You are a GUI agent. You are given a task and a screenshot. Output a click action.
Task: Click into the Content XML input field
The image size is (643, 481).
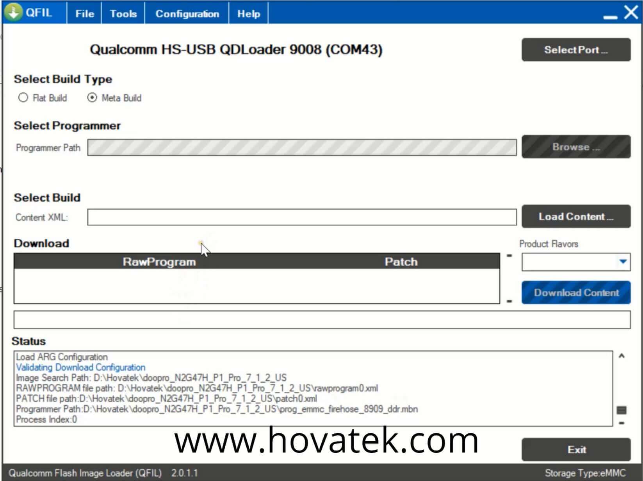click(x=302, y=217)
